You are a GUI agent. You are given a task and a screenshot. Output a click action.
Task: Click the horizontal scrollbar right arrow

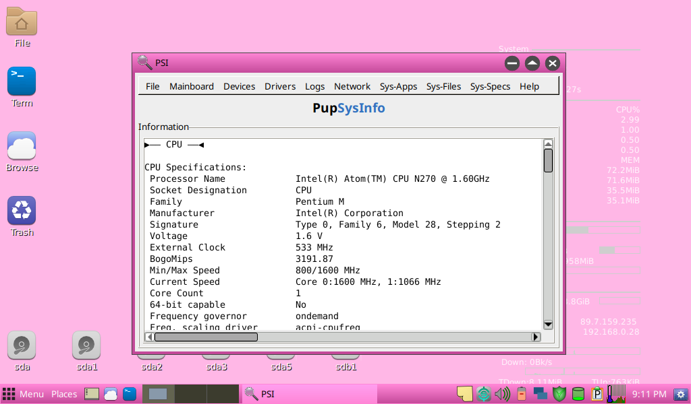coord(536,337)
